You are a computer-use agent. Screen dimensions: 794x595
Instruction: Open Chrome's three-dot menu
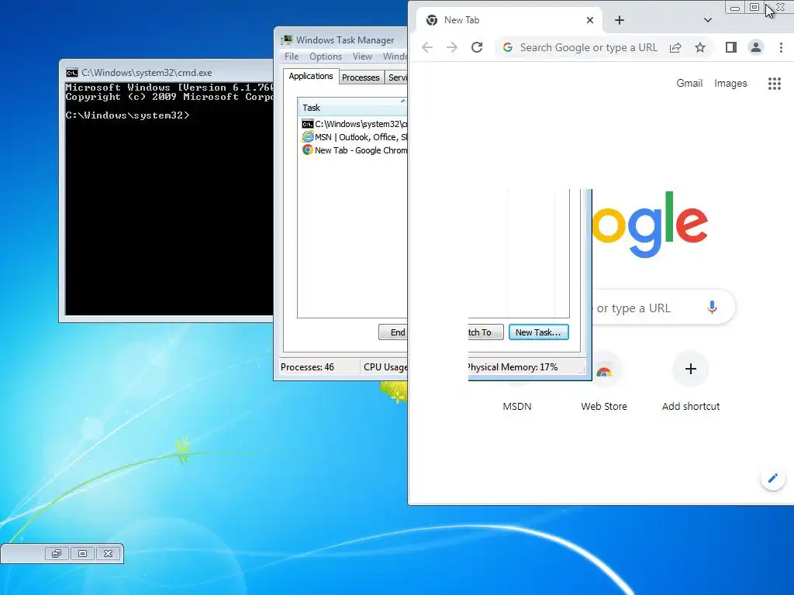781,47
